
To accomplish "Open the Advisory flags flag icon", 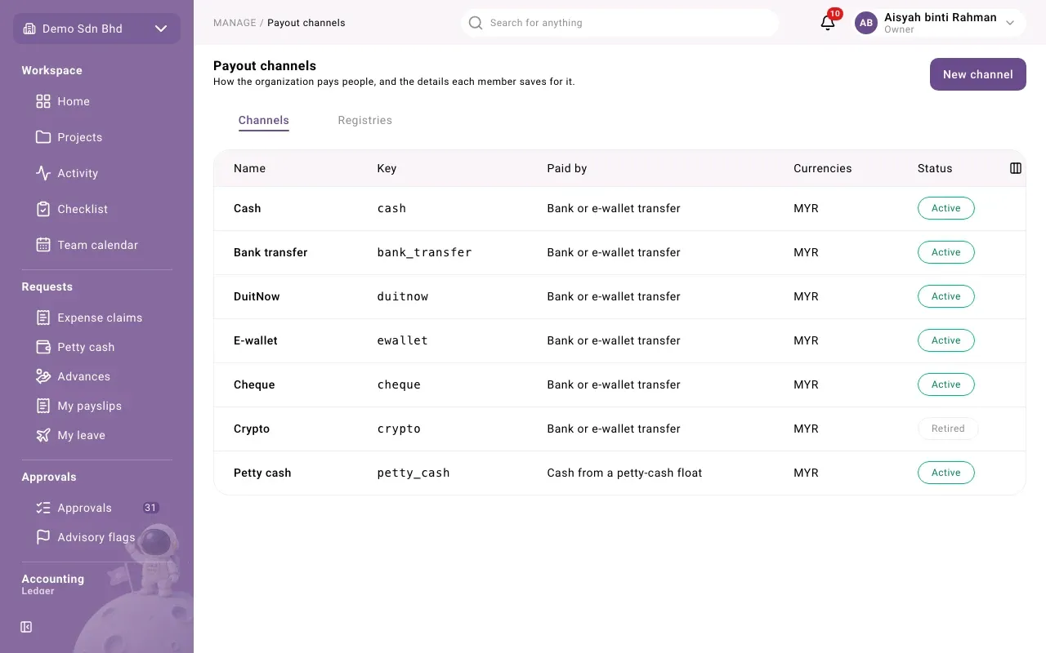I will coord(43,537).
